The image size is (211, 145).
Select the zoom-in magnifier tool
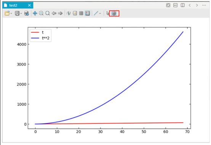[41, 13]
